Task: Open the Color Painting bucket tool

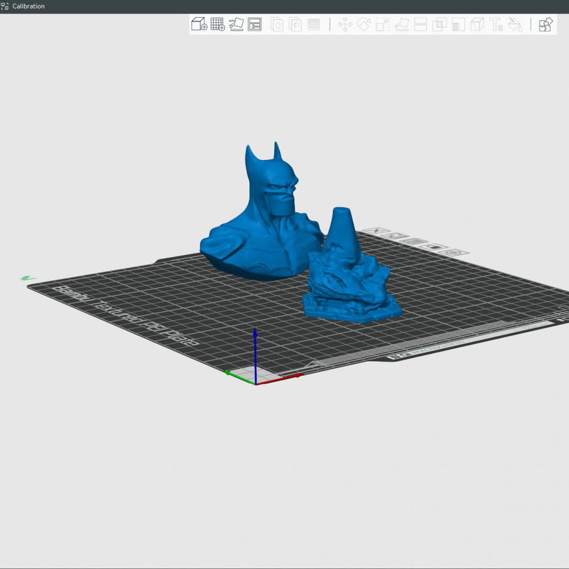Action: (x=515, y=24)
